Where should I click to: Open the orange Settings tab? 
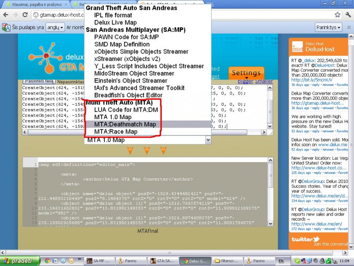point(246,73)
